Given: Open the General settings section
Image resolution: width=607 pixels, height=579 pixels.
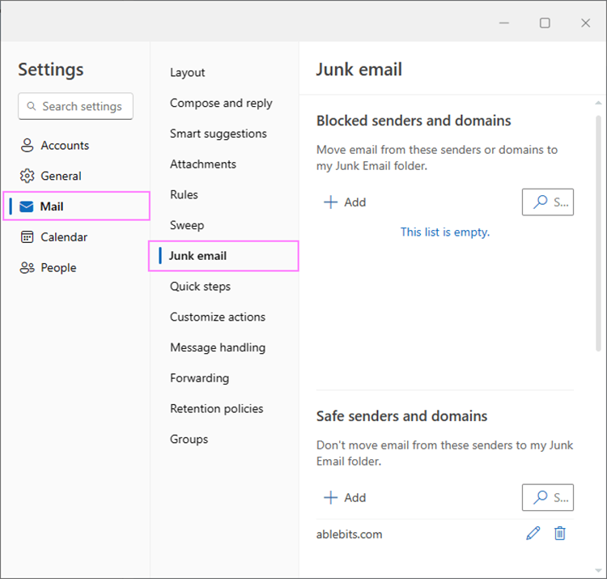Looking at the screenshot, I should [x=51, y=176].
